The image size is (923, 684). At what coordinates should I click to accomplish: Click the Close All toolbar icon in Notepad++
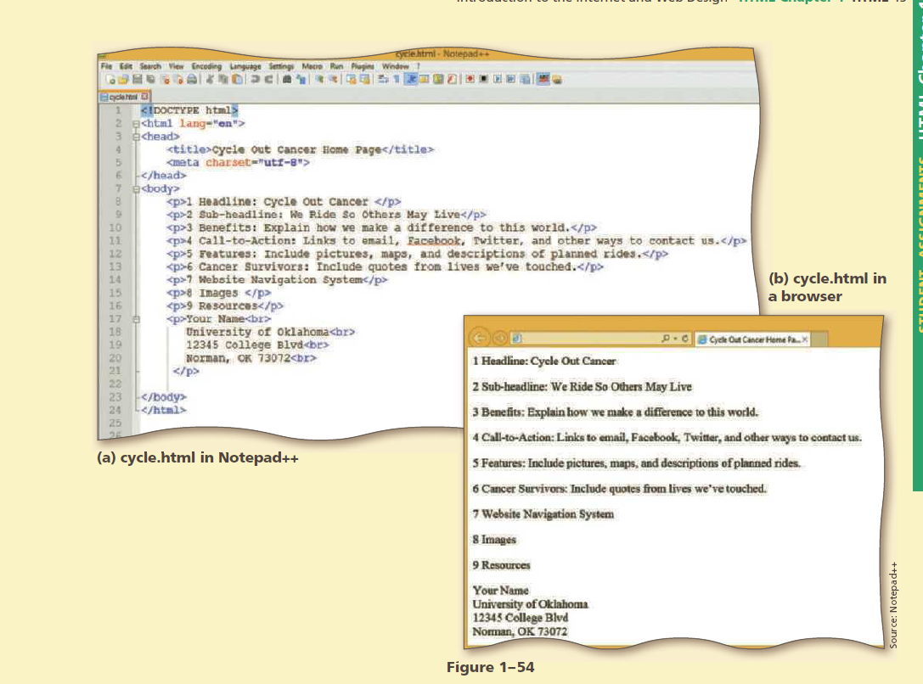tap(179, 79)
